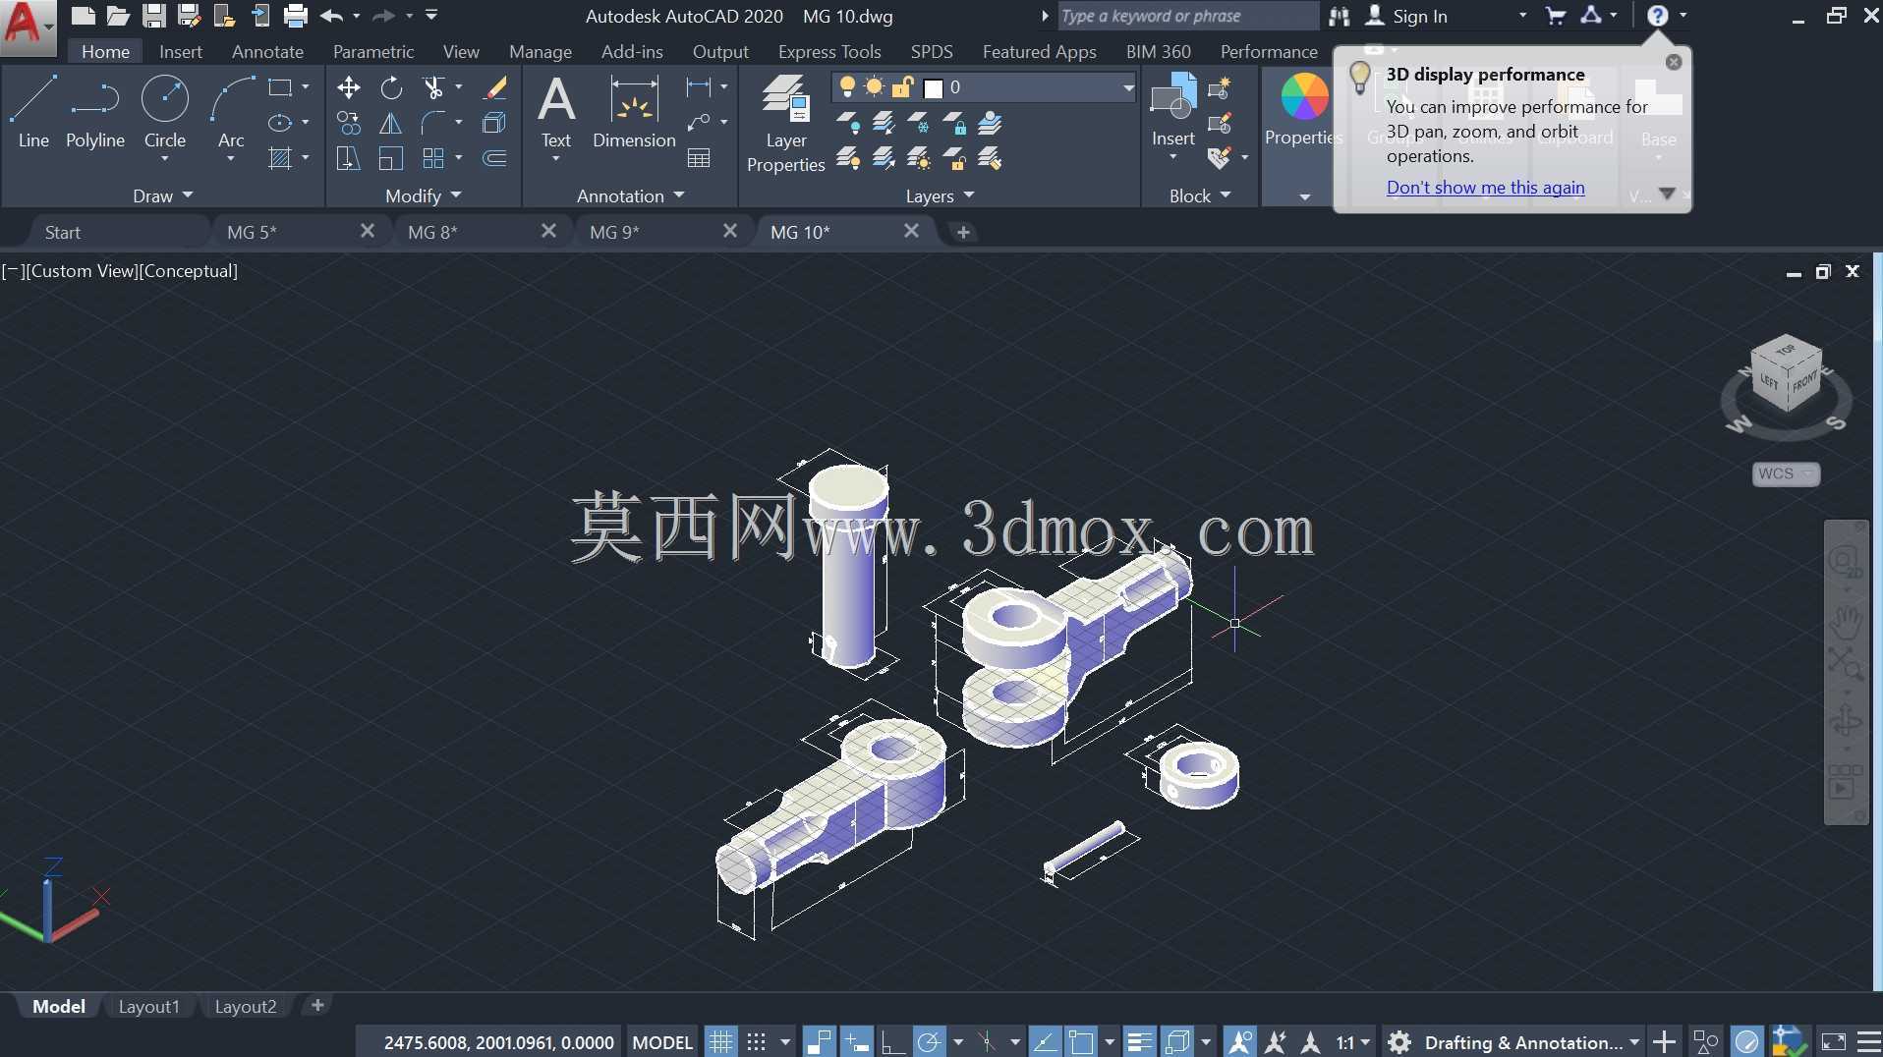Add a new drawing tab with plus button

(963, 232)
